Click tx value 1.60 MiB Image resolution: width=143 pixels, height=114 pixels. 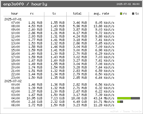[57, 60]
